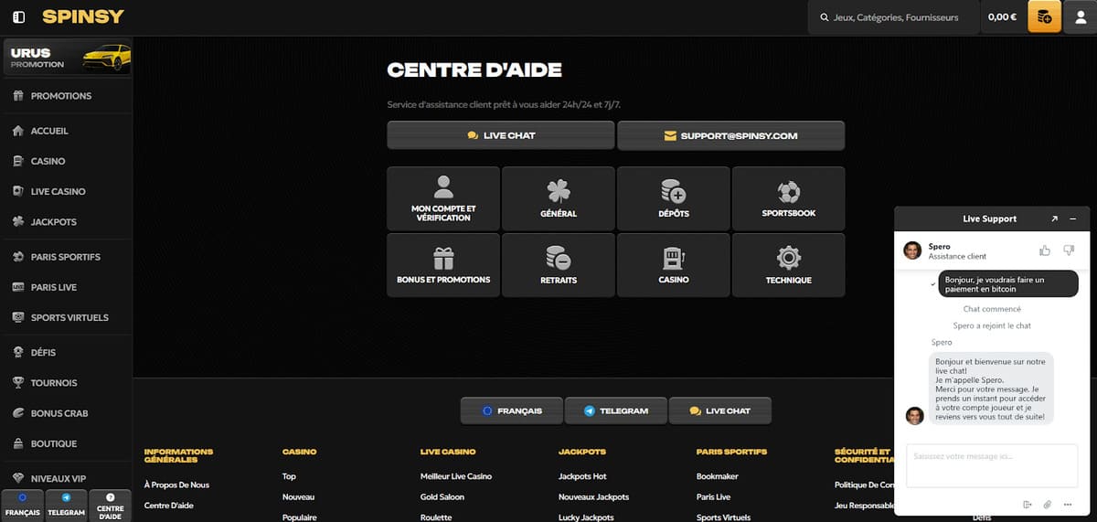The height and width of the screenshot is (522, 1097).
Task: Go to Live Casino in sidebar
Action: (58, 191)
